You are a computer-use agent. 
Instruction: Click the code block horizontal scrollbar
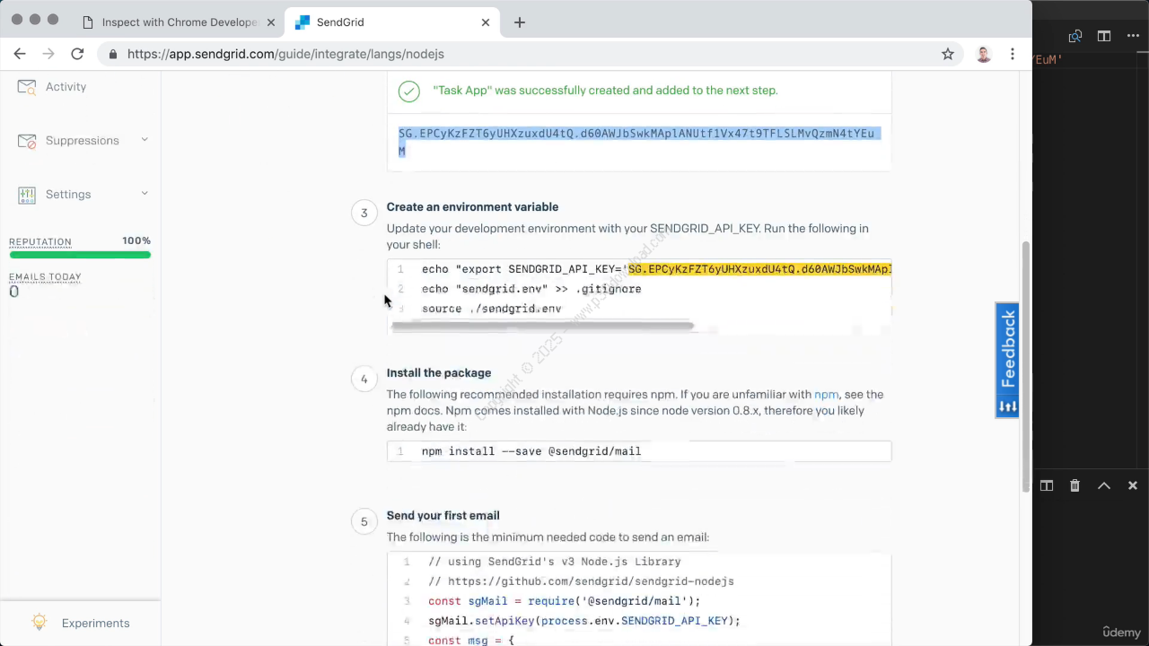542,326
